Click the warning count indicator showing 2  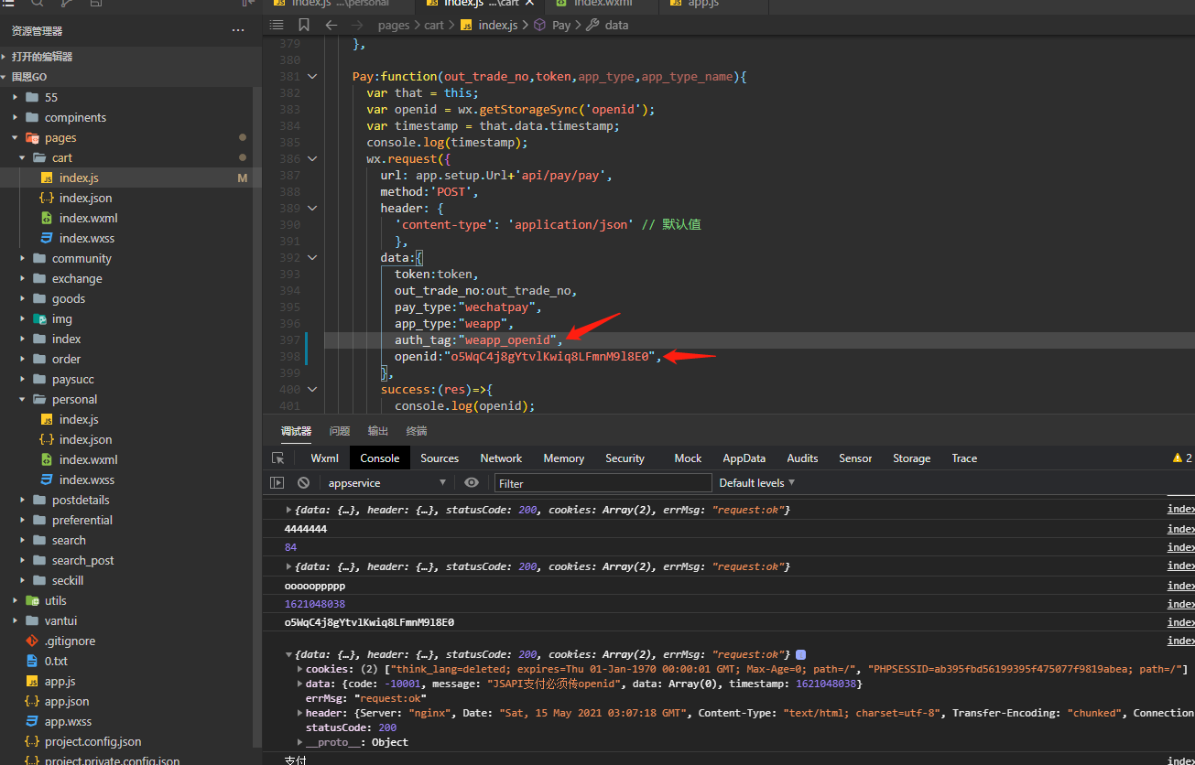click(1182, 458)
